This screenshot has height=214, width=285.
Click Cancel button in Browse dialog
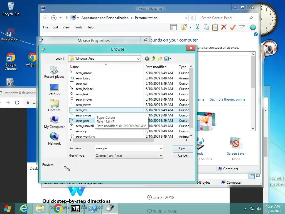(x=183, y=155)
